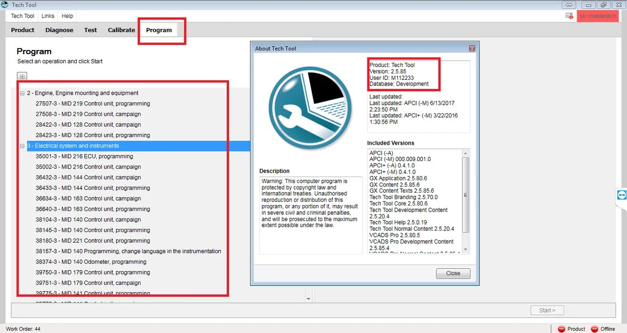Viewport: 627px width, 333px height.
Task: Click 'User ID: M112233' text in About dialog
Action: coord(391,78)
